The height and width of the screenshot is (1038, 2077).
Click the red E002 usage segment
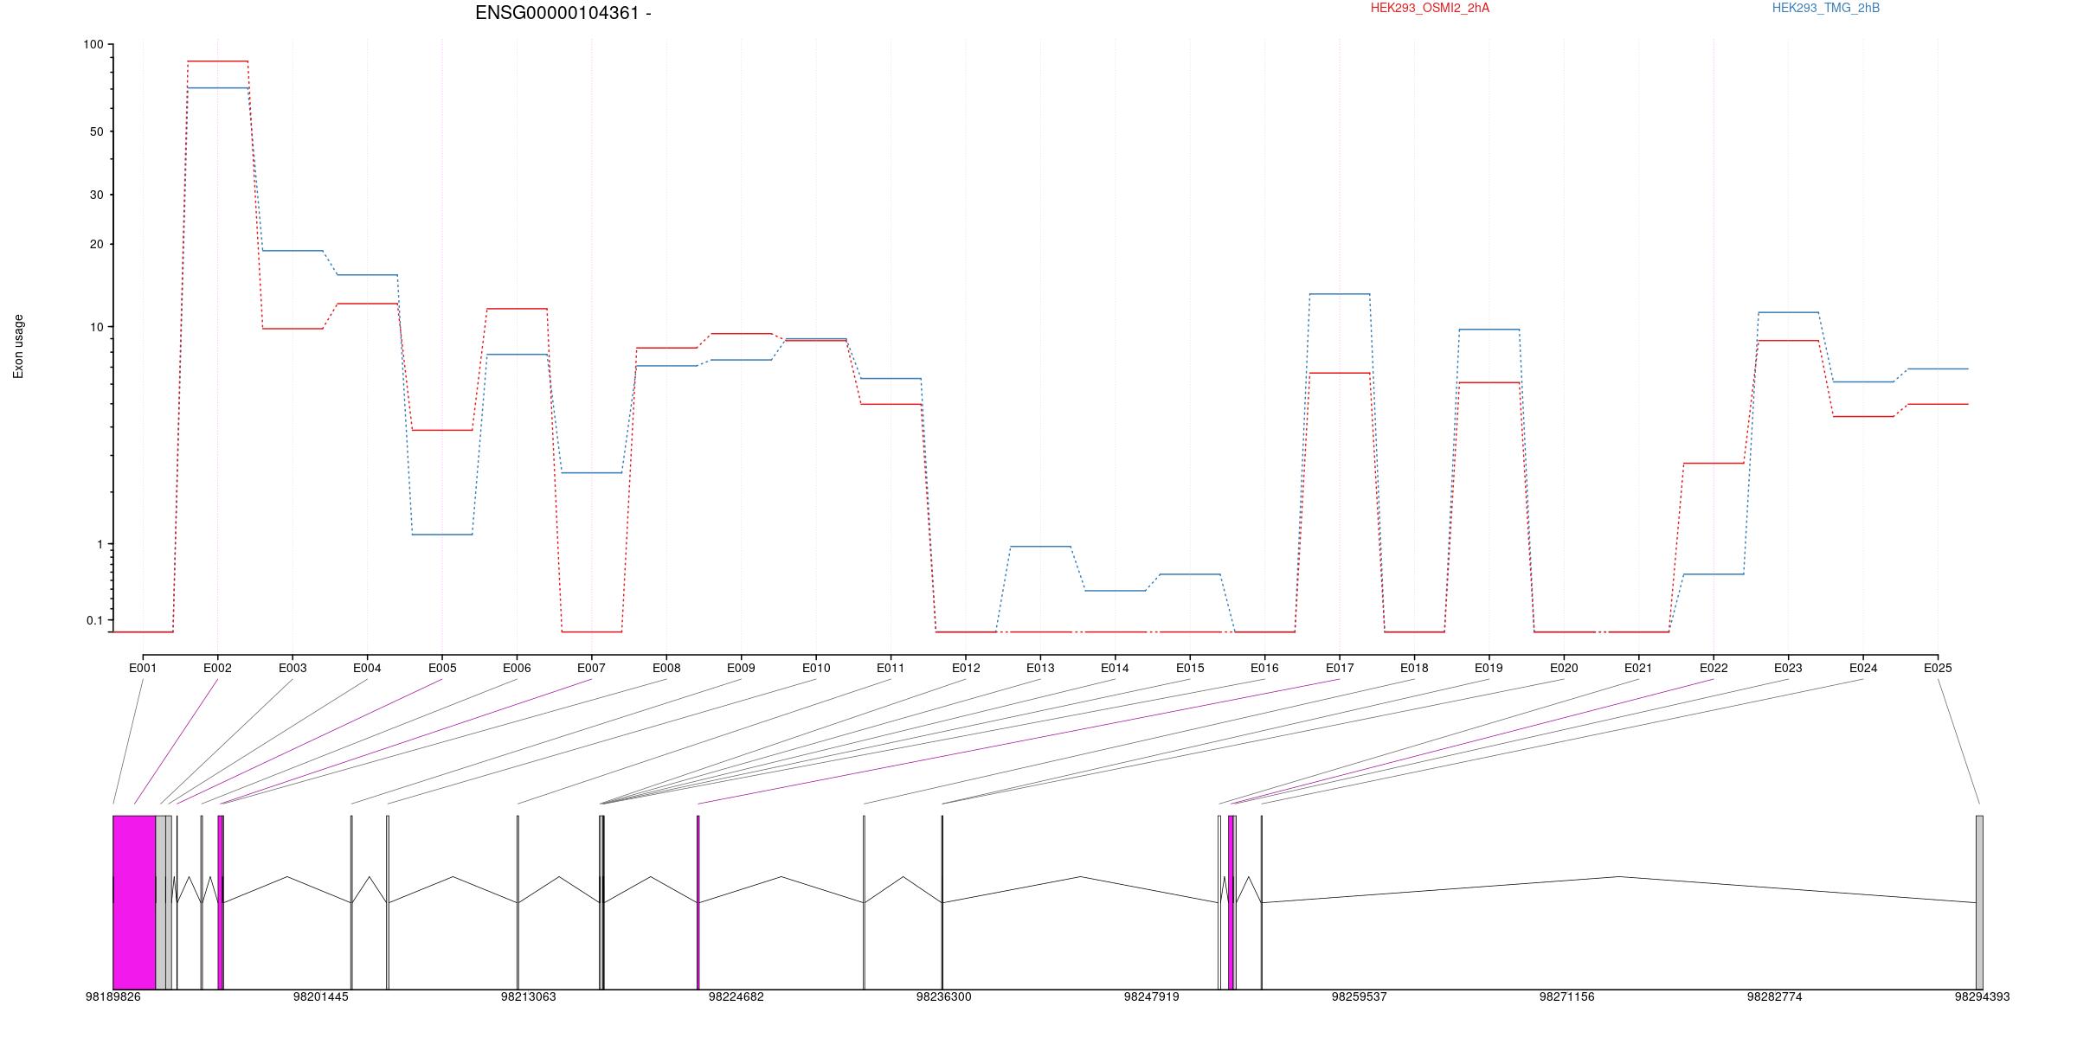(218, 61)
